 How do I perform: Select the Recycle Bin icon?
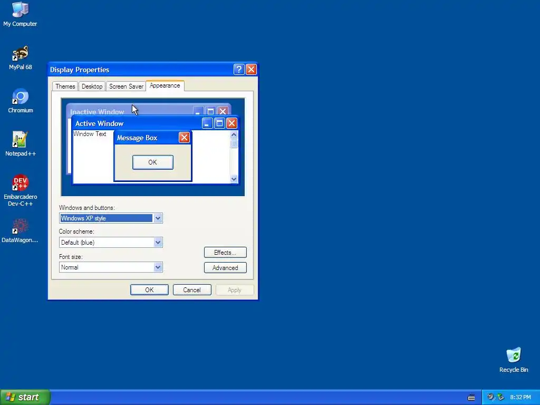[x=514, y=360]
